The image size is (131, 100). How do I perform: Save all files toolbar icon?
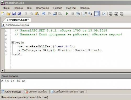point(19,14)
